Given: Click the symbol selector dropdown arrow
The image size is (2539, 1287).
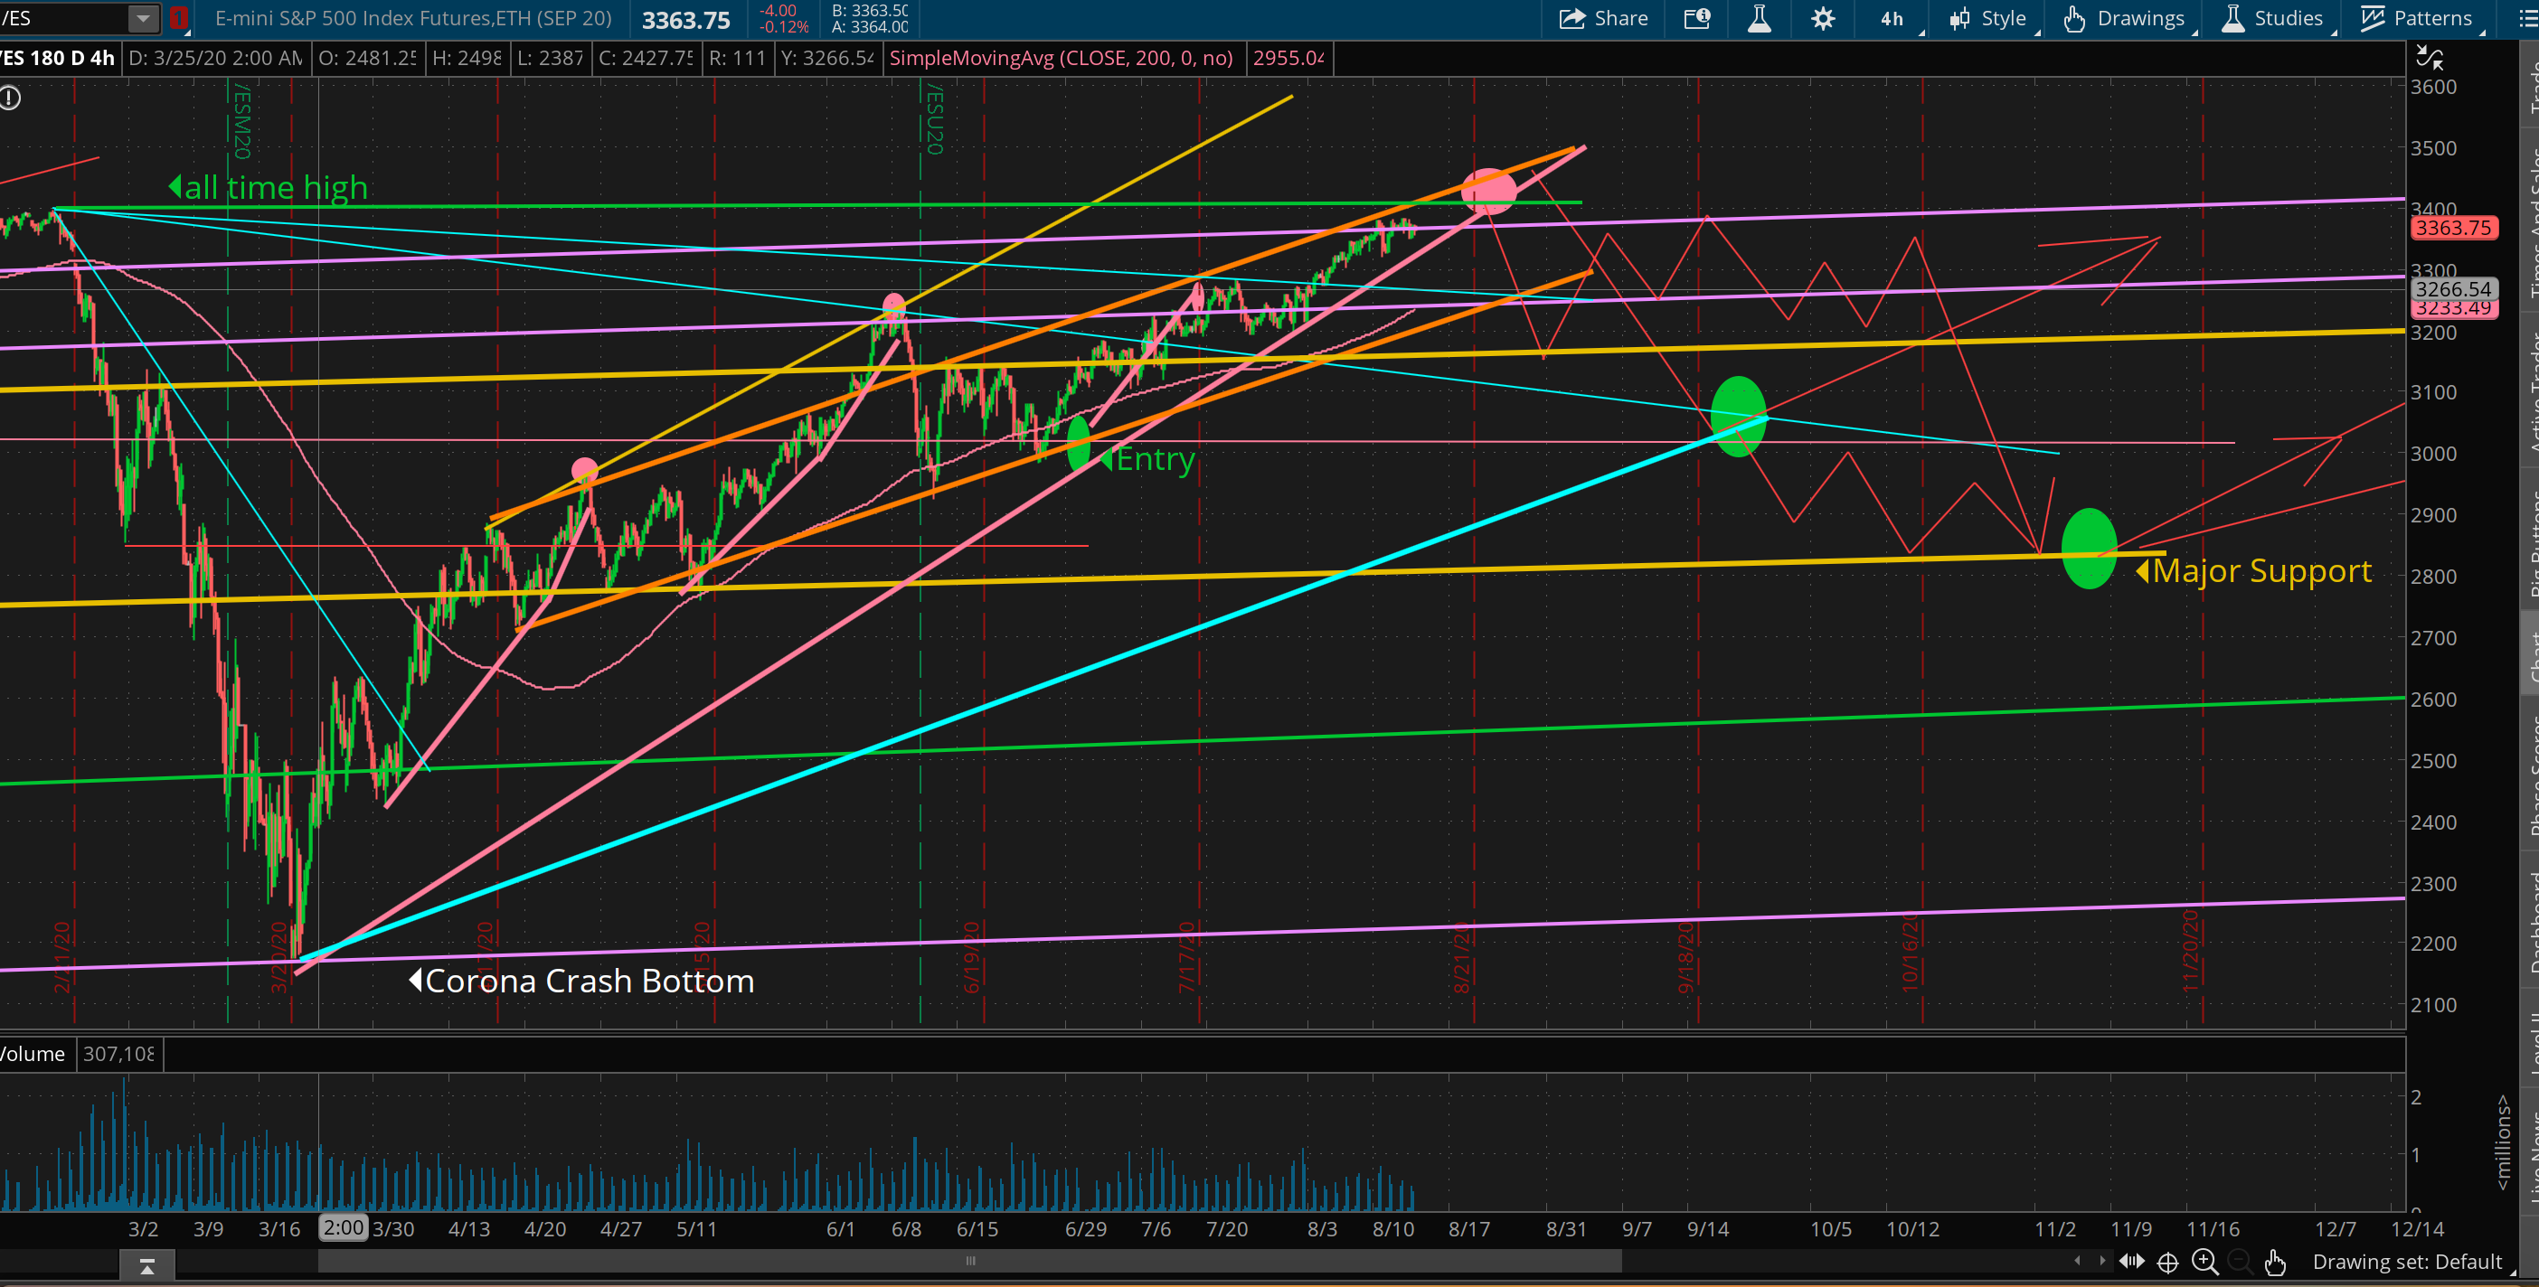Looking at the screenshot, I should (x=143, y=18).
